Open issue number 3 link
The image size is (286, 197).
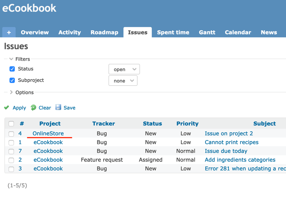tap(20, 168)
